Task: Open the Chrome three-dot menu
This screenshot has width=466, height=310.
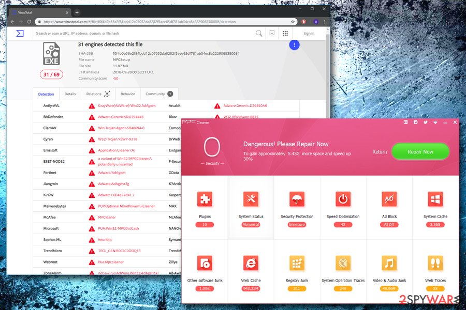Action: point(325,22)
